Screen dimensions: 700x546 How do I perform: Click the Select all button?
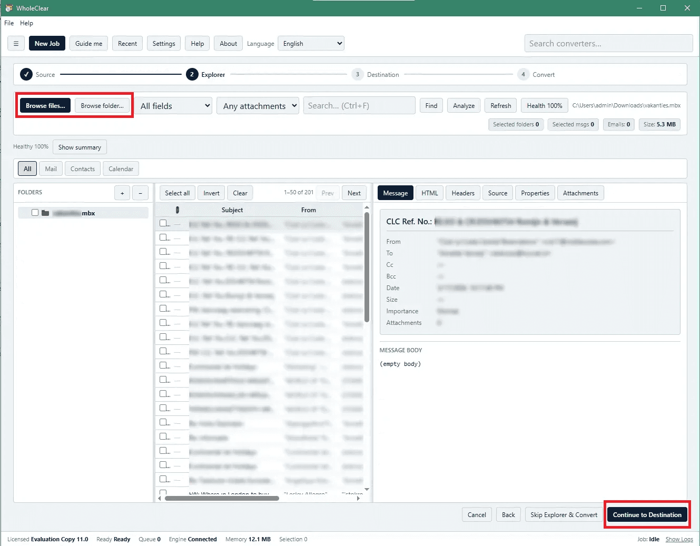pyautogui.click(x=178, y=193)
